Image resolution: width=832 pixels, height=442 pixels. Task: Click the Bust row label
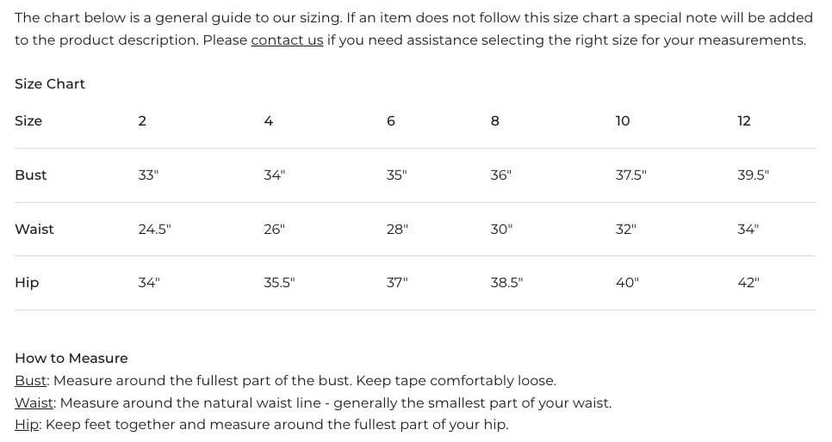pos(31,175)
